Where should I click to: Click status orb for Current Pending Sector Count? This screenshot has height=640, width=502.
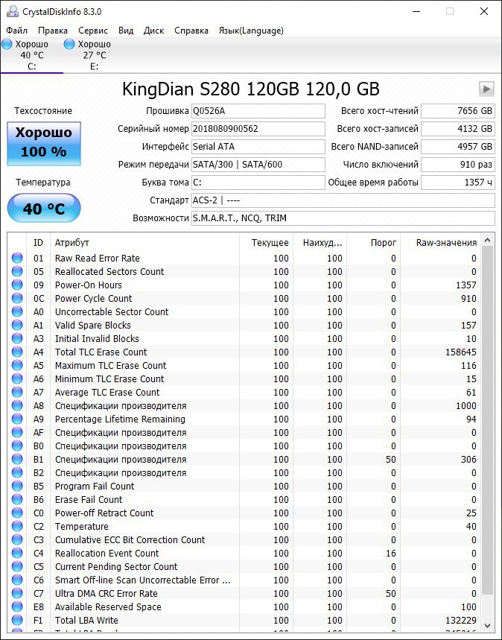pyautogui.click(x=17, y=566)
